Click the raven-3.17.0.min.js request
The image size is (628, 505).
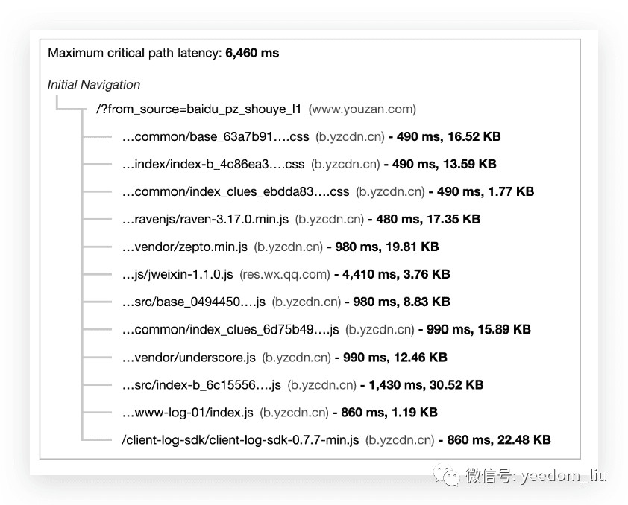205,220
